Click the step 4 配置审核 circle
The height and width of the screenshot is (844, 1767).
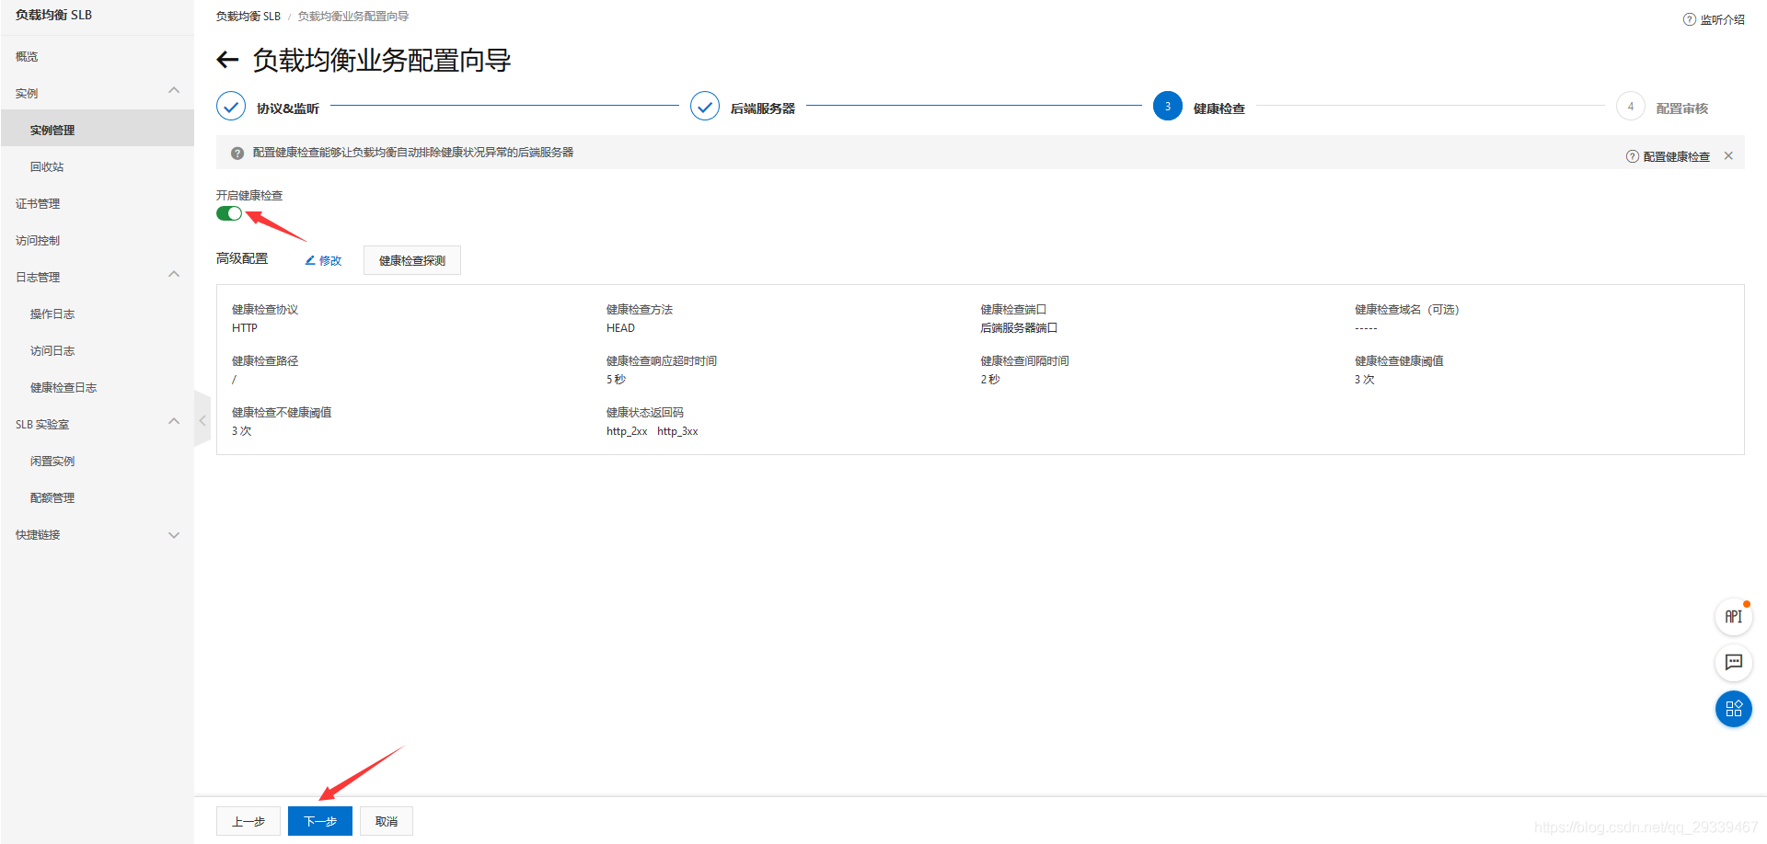[x=1631, y=106]
